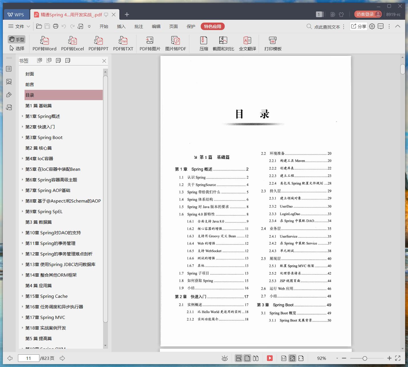Expand 第4章 IoC容器 bookmark
Screen dimensions: 408x367
tap(23, 158)
